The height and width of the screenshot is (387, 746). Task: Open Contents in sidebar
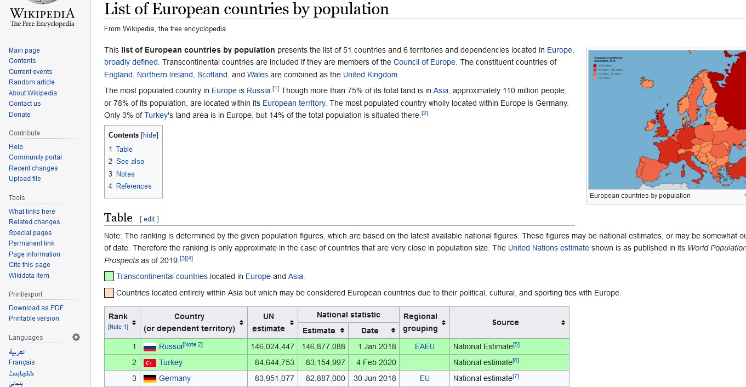(x=22, y=61)
